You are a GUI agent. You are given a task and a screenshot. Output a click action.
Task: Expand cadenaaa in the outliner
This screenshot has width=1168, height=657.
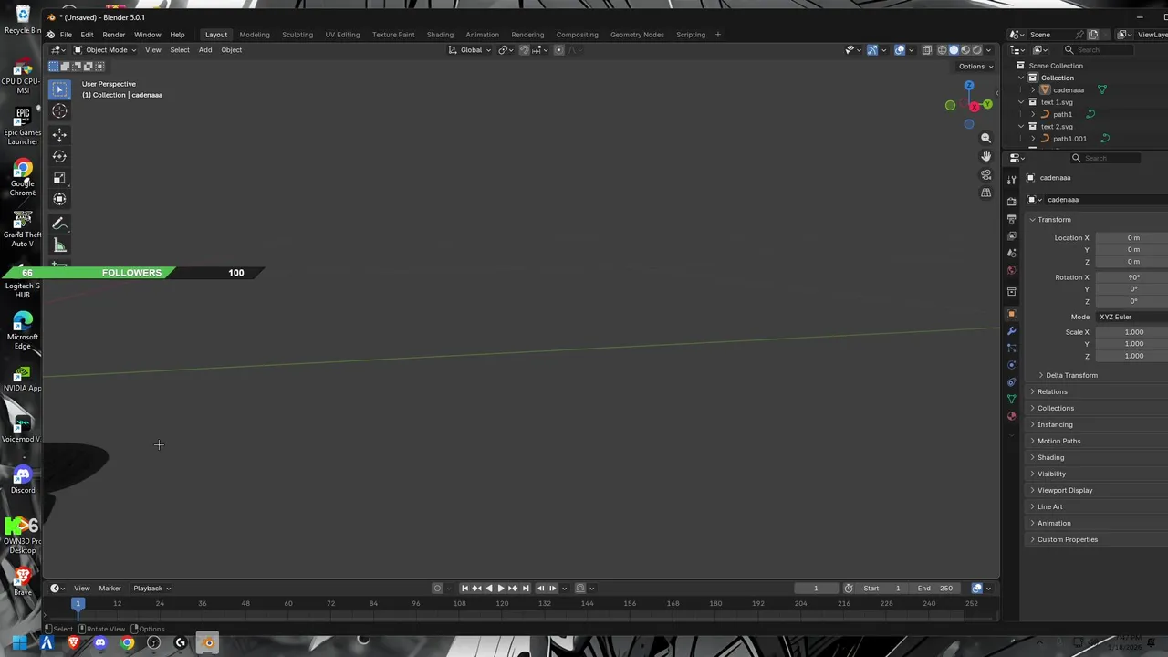click(x=1033, y=90)
